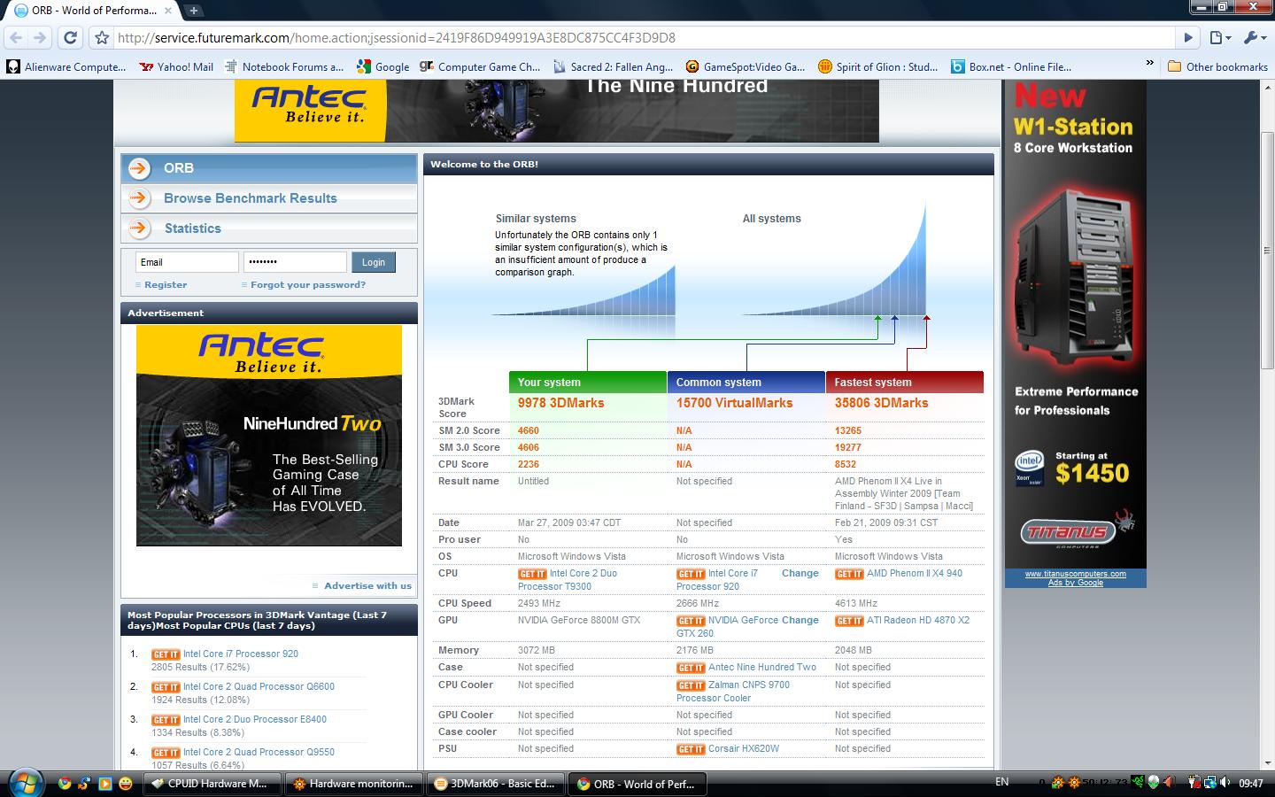Switch to 3DMark06 - Basic Ed... taskbar window
The width and height of the screenshot is (1275, 797).
[x=495, y=784]
